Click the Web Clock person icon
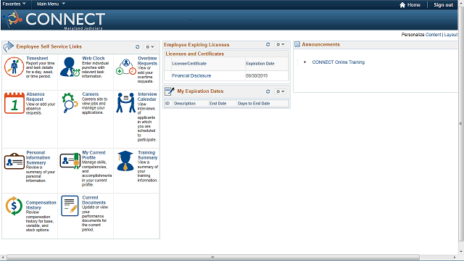 [x=70, y=67]
